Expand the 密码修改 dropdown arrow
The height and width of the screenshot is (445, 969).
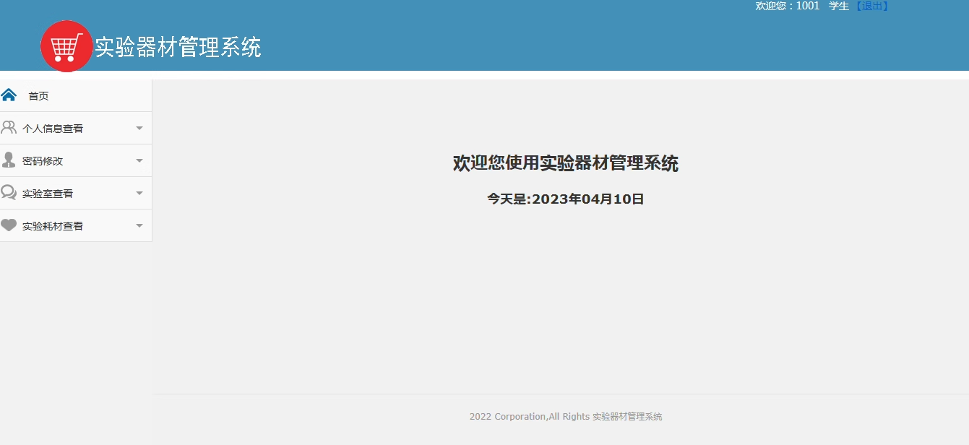(x=139, y=161)
